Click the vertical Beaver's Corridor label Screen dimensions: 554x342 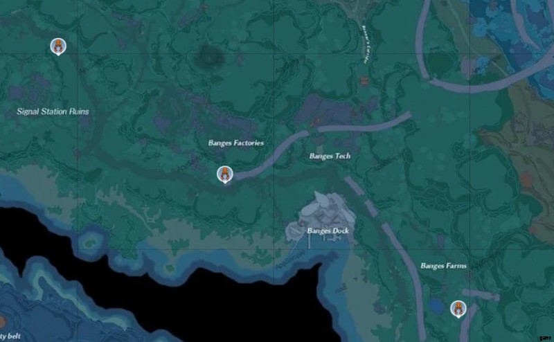click(x=366, y=44)
